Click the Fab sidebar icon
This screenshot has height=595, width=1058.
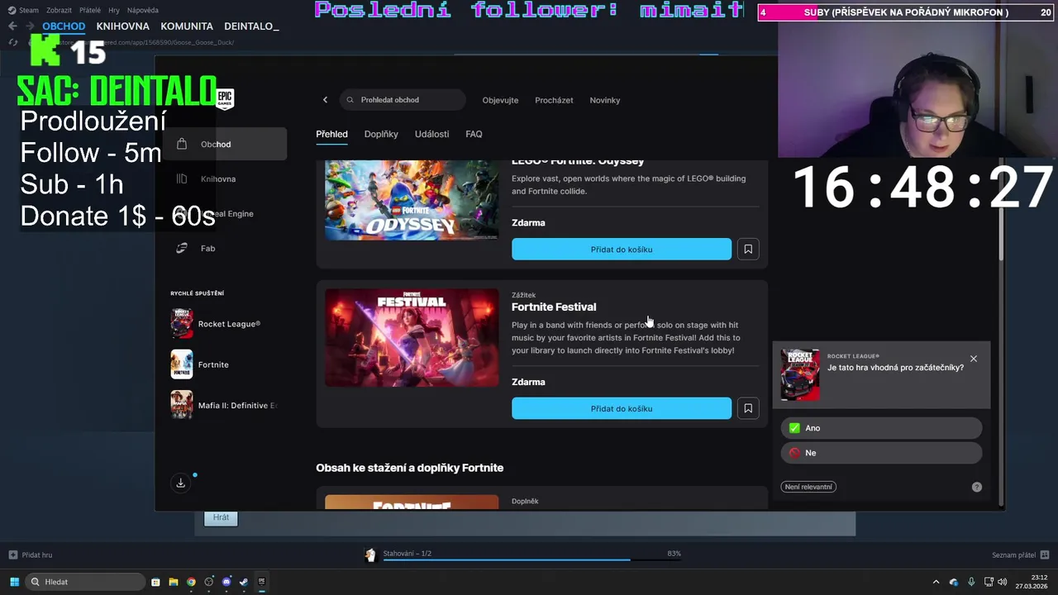click(182, 248)
